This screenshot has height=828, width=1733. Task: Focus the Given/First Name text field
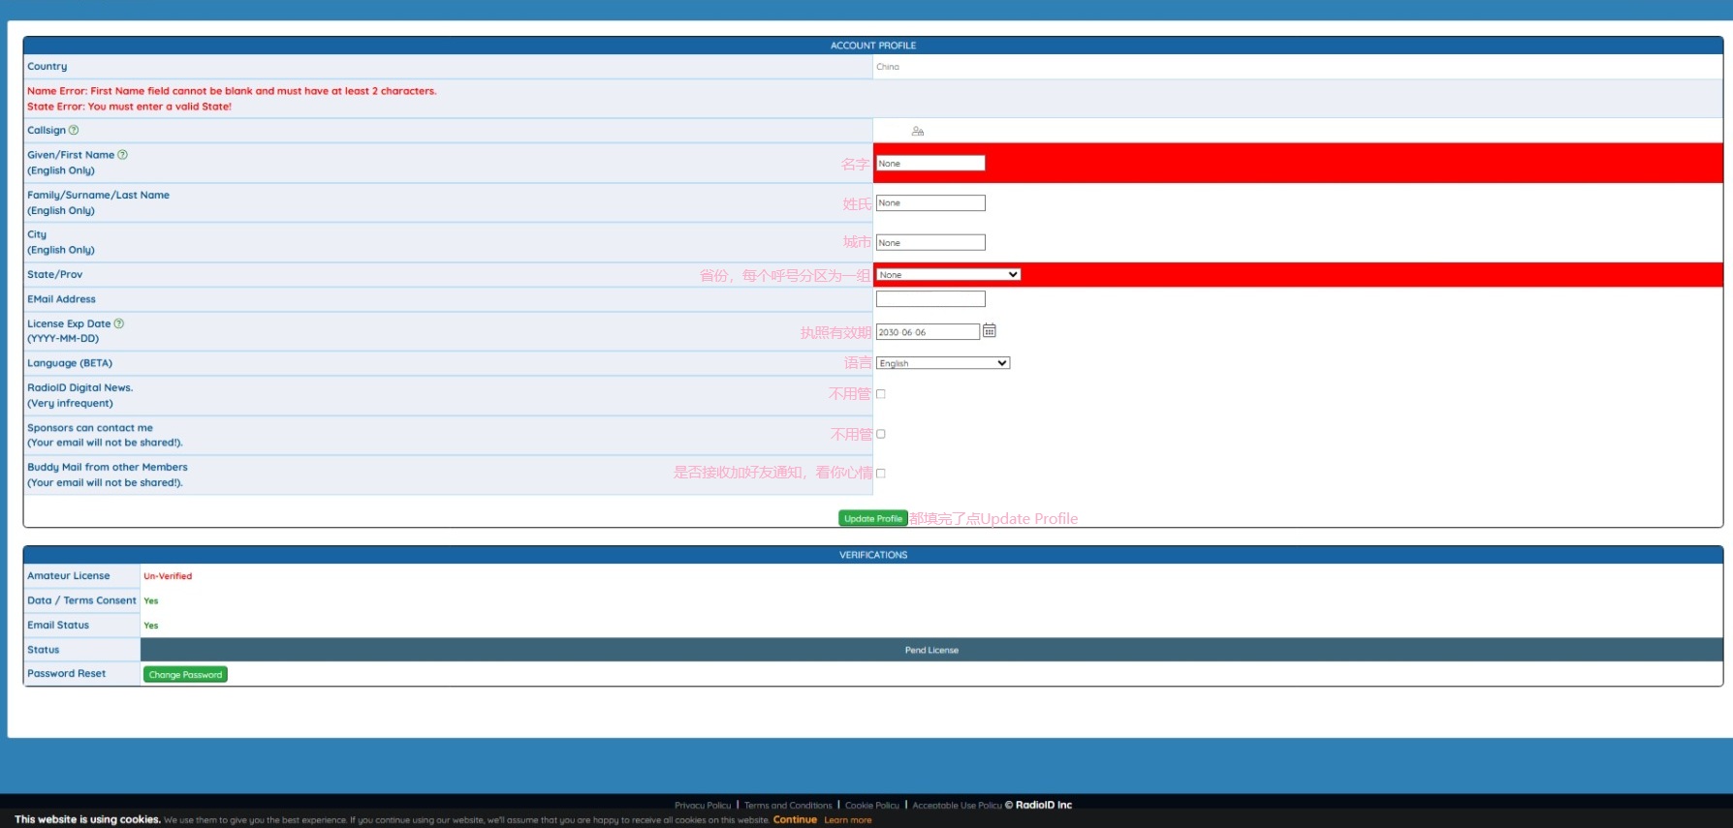point(930,164)
